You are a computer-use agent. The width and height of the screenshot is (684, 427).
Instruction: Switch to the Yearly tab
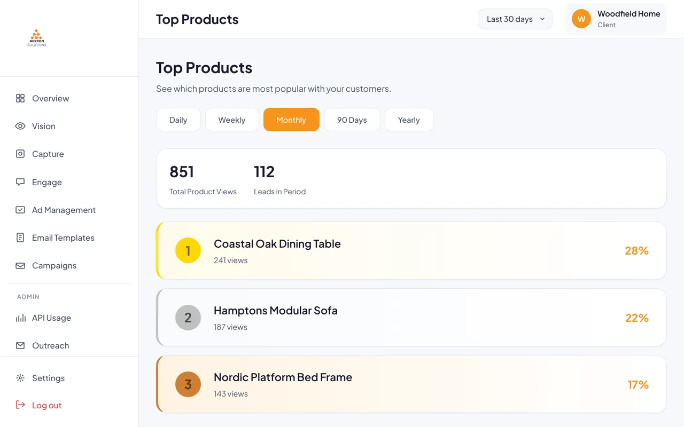[409, 120]
